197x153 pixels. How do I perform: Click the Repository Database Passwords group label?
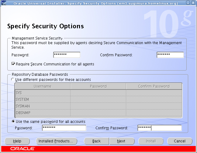click(40, 74)
